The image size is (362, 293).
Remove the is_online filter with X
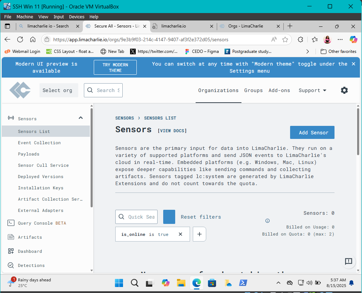[x=180, y=234]
